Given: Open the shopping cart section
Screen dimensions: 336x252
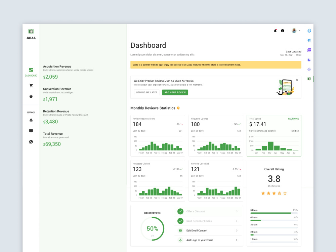Looking at the screenshot, I should [x=31, y=85].
